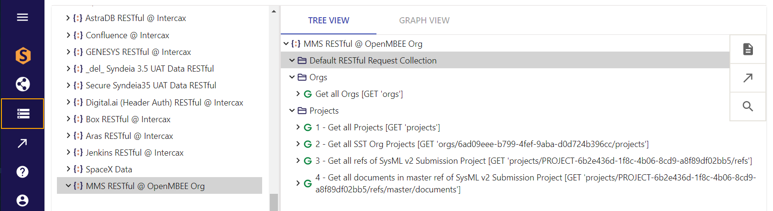The image size is (773, 211).
Task: Open the globe network icon in the sidebar
Action: coord(22,84)
